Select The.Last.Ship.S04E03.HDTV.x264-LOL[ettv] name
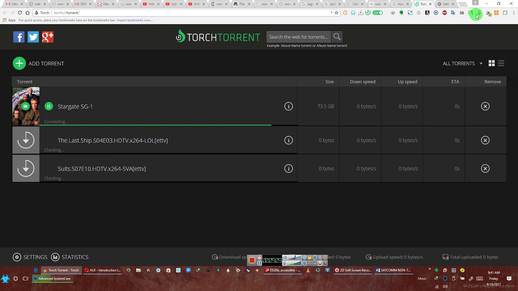This screenshot has width=518, height=291. (x=113, y=140)
